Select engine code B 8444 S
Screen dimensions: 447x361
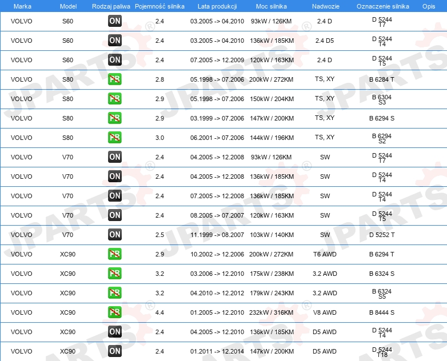click(x=382, y=312)
